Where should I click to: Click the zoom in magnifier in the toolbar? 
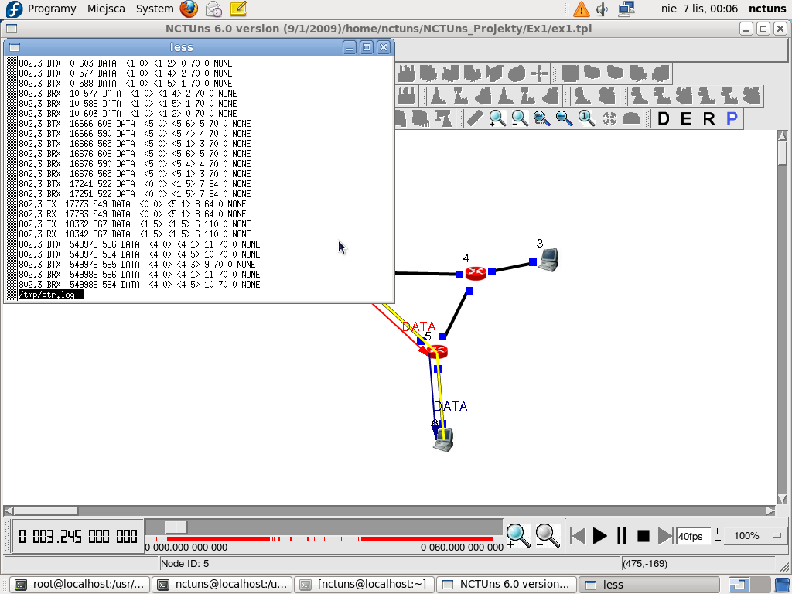497,118
